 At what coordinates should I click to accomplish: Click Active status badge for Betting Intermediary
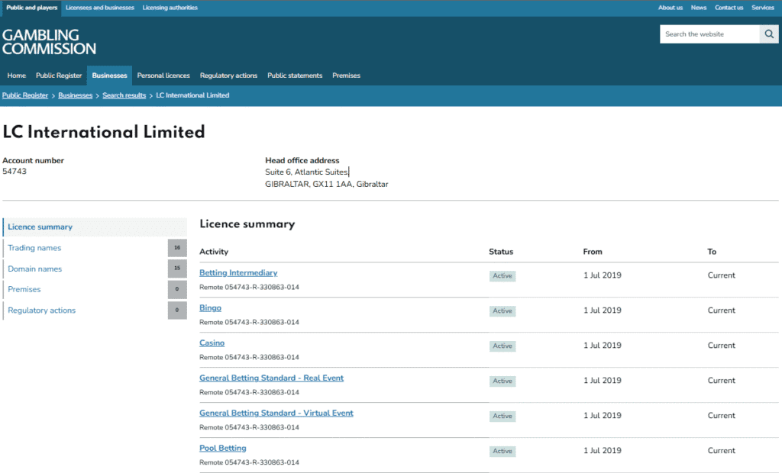click(x=502, y=275)
